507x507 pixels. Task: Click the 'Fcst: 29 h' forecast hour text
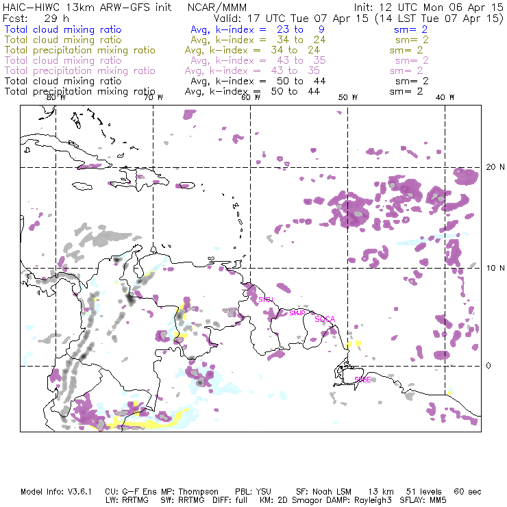(36, 18)
